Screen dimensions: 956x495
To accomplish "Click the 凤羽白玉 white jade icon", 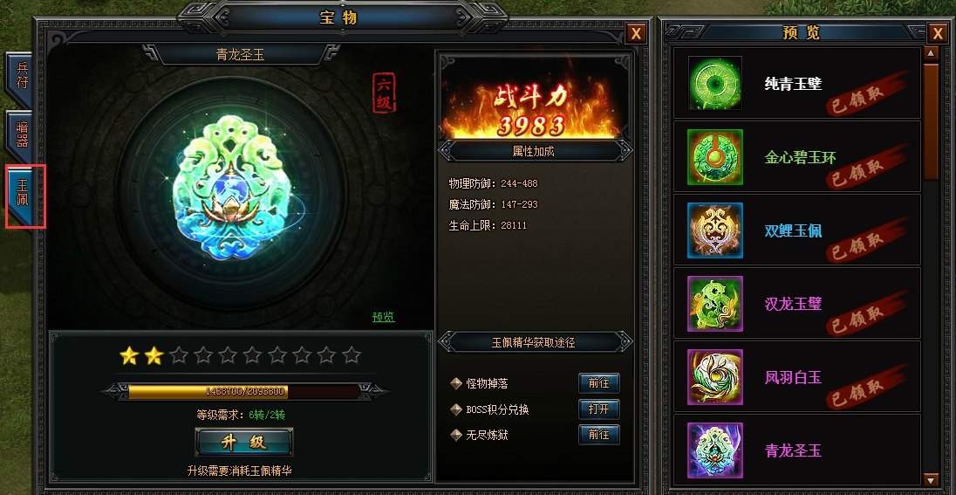I will (x=715, y=376).
